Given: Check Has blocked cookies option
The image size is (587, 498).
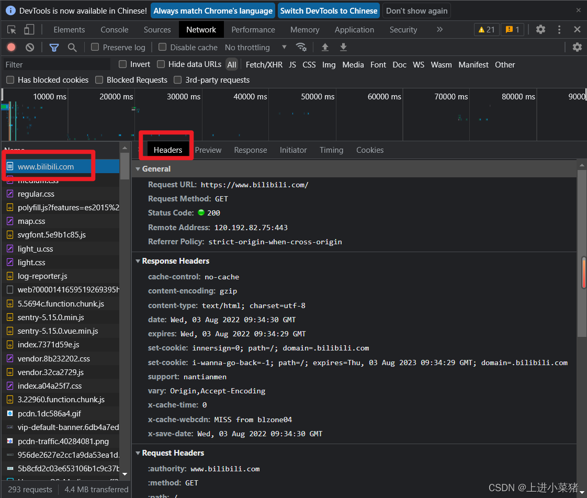Looking at the screenshot, I should coord(10,80).
